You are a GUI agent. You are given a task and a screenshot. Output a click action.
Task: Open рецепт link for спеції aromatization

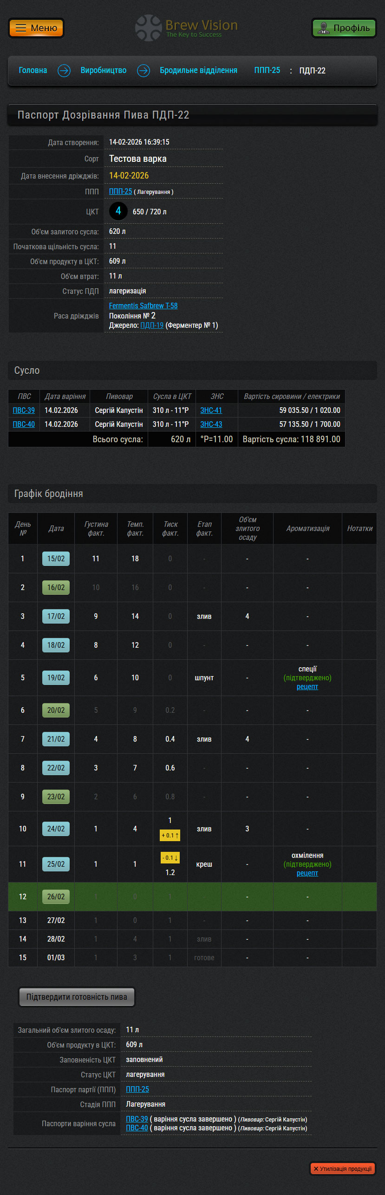307,687
